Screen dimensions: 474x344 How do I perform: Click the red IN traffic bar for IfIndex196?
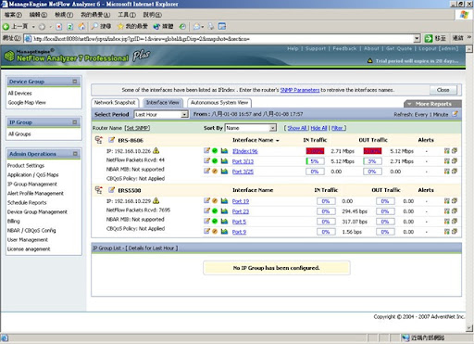click(315, 151)
